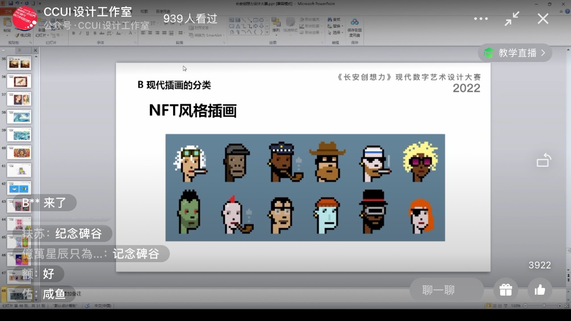
Task: Toggle bold formatting in ribbon
Action: click(73, 33)
